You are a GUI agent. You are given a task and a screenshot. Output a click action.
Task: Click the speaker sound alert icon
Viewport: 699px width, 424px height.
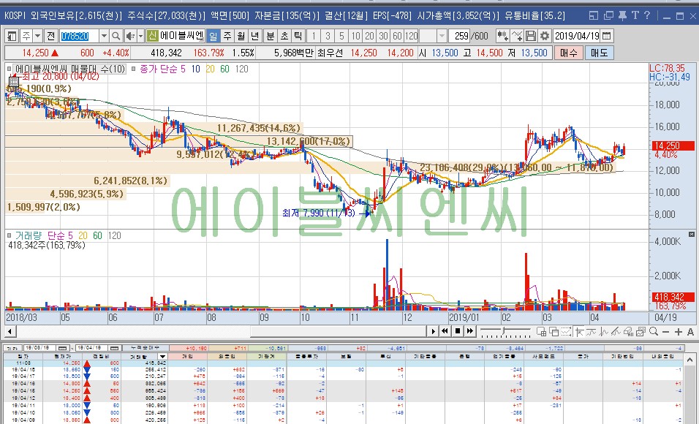(129, 36)
